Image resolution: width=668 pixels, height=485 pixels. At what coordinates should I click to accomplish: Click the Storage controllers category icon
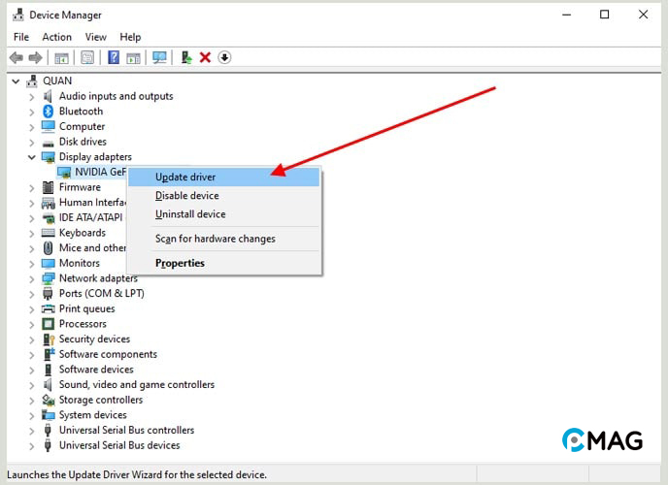click(49, 400)
